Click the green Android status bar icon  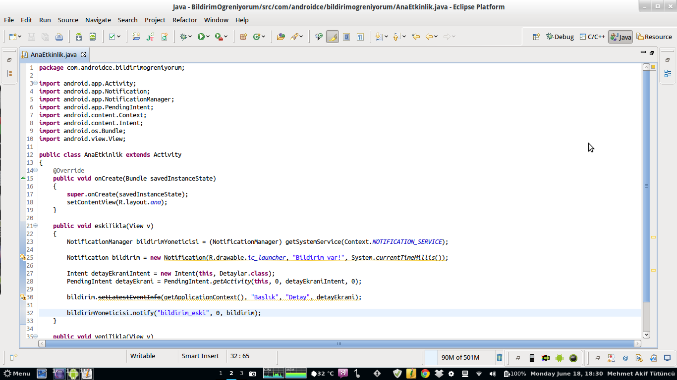click(x=560, y=358)
